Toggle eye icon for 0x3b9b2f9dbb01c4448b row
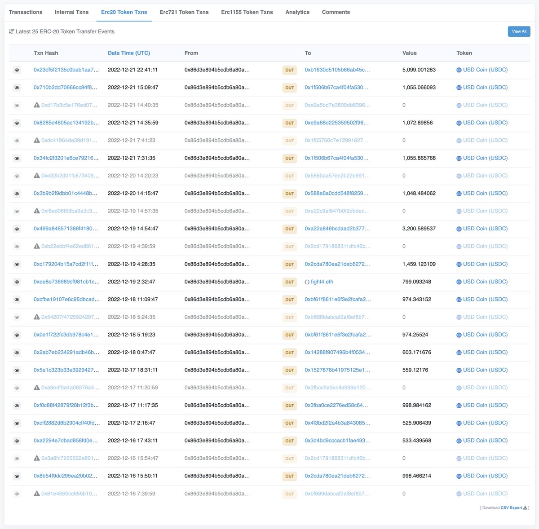The width and height of the screenshot is (539, 529). click(x=17, y=194)
